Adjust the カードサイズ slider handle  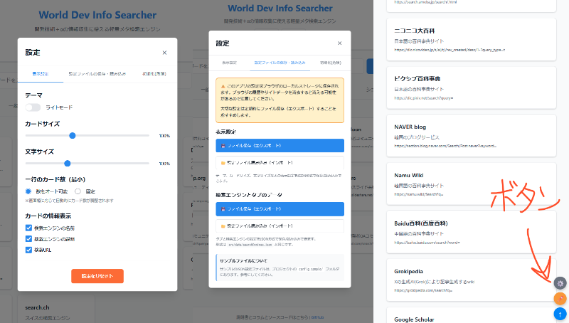coord(73,136)
